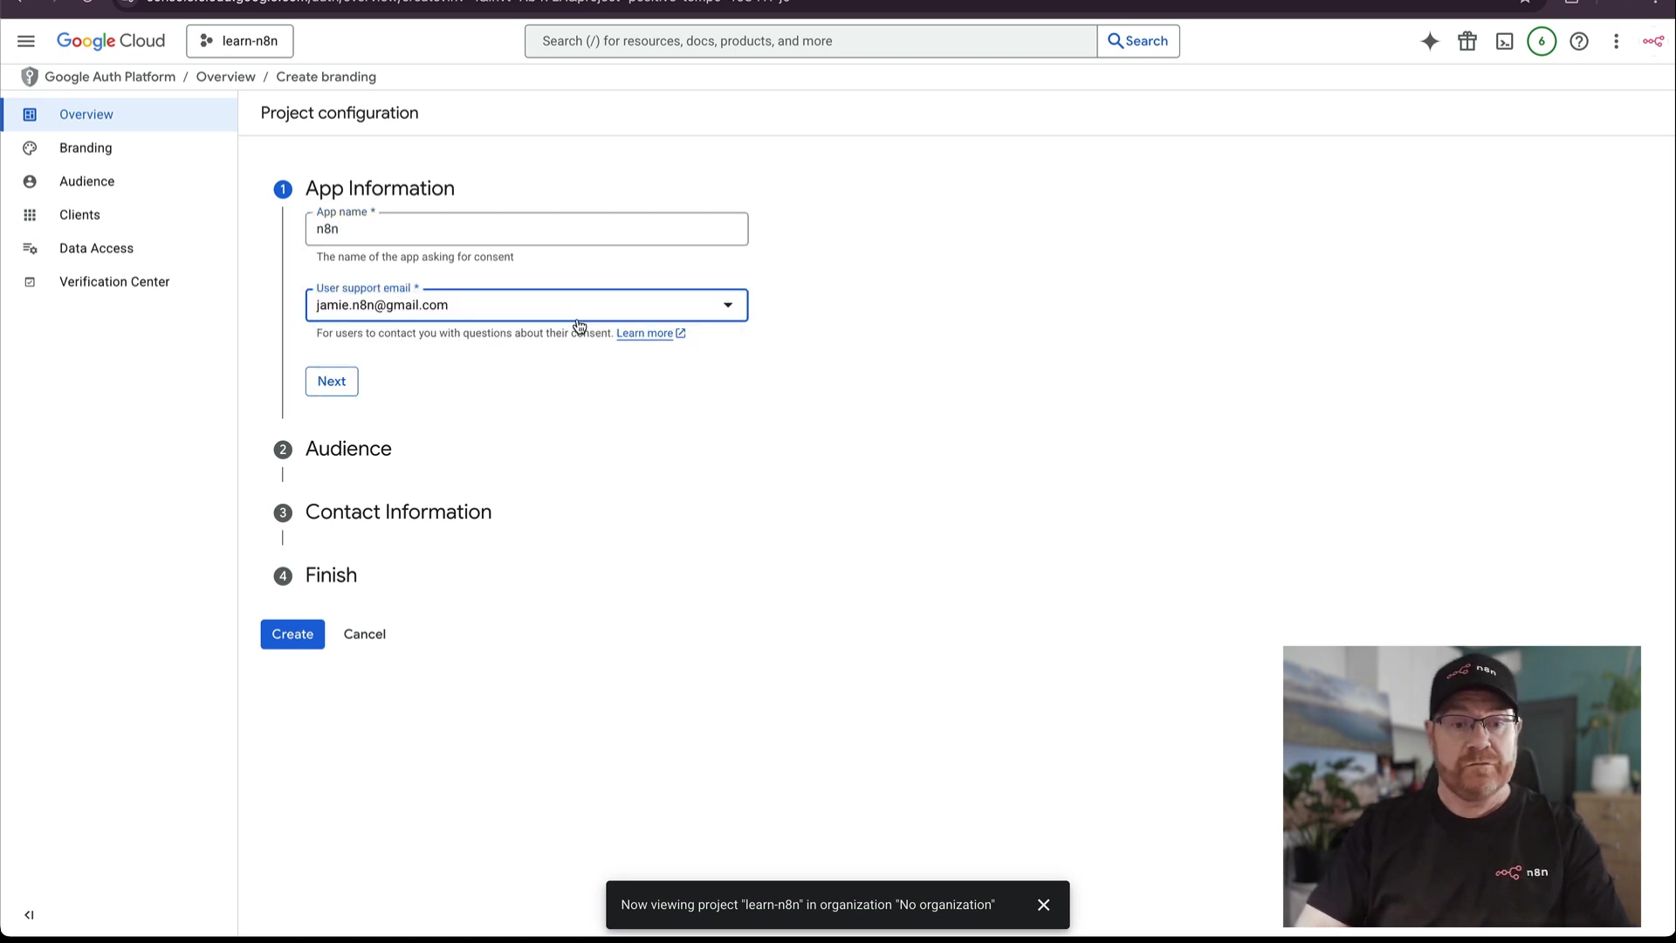Open the main navigation hamburger menu
Image resolution: width=1676 pixels, height=943 pixels.
click(x=26, y=41)
